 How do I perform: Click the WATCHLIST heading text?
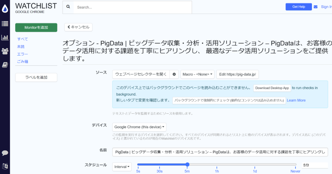(36, 6)
